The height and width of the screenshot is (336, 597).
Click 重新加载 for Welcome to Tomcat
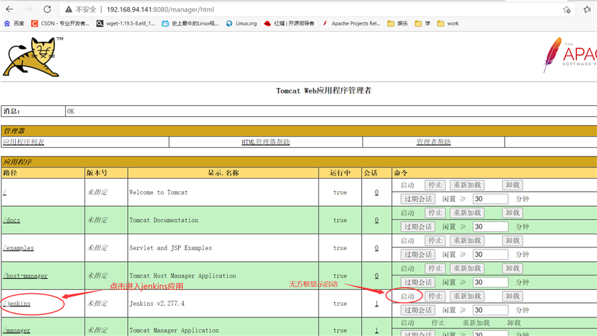(x=467, y=185)
